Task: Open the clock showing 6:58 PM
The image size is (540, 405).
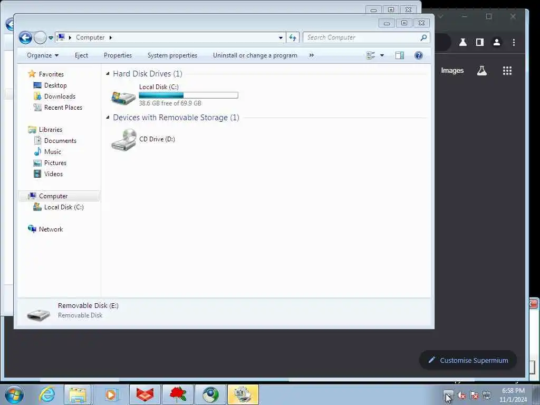Action: tap(513, 395)
